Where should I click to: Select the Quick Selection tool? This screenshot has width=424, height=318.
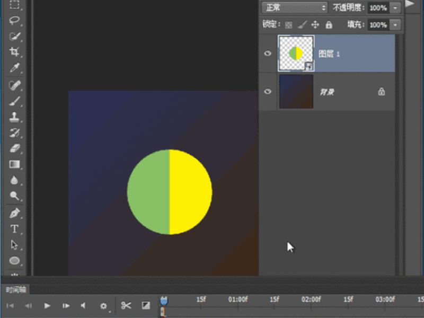point(14,36)
